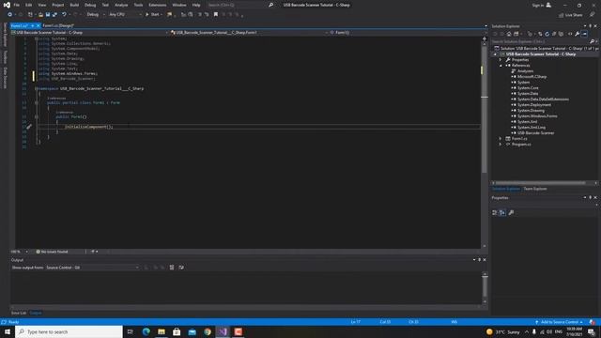Viewport: 601px width, 338px height.
Task: Click Clear All icon in Output panel
Action: pyautogui.click(x=172, y=268)
